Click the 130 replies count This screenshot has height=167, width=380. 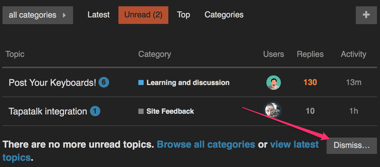(x=310, y=82)
